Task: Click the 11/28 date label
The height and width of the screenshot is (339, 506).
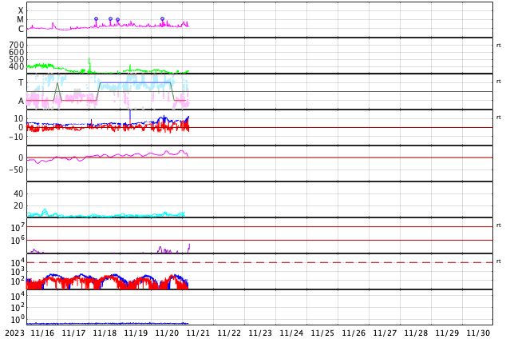Action: coord(416,333)
